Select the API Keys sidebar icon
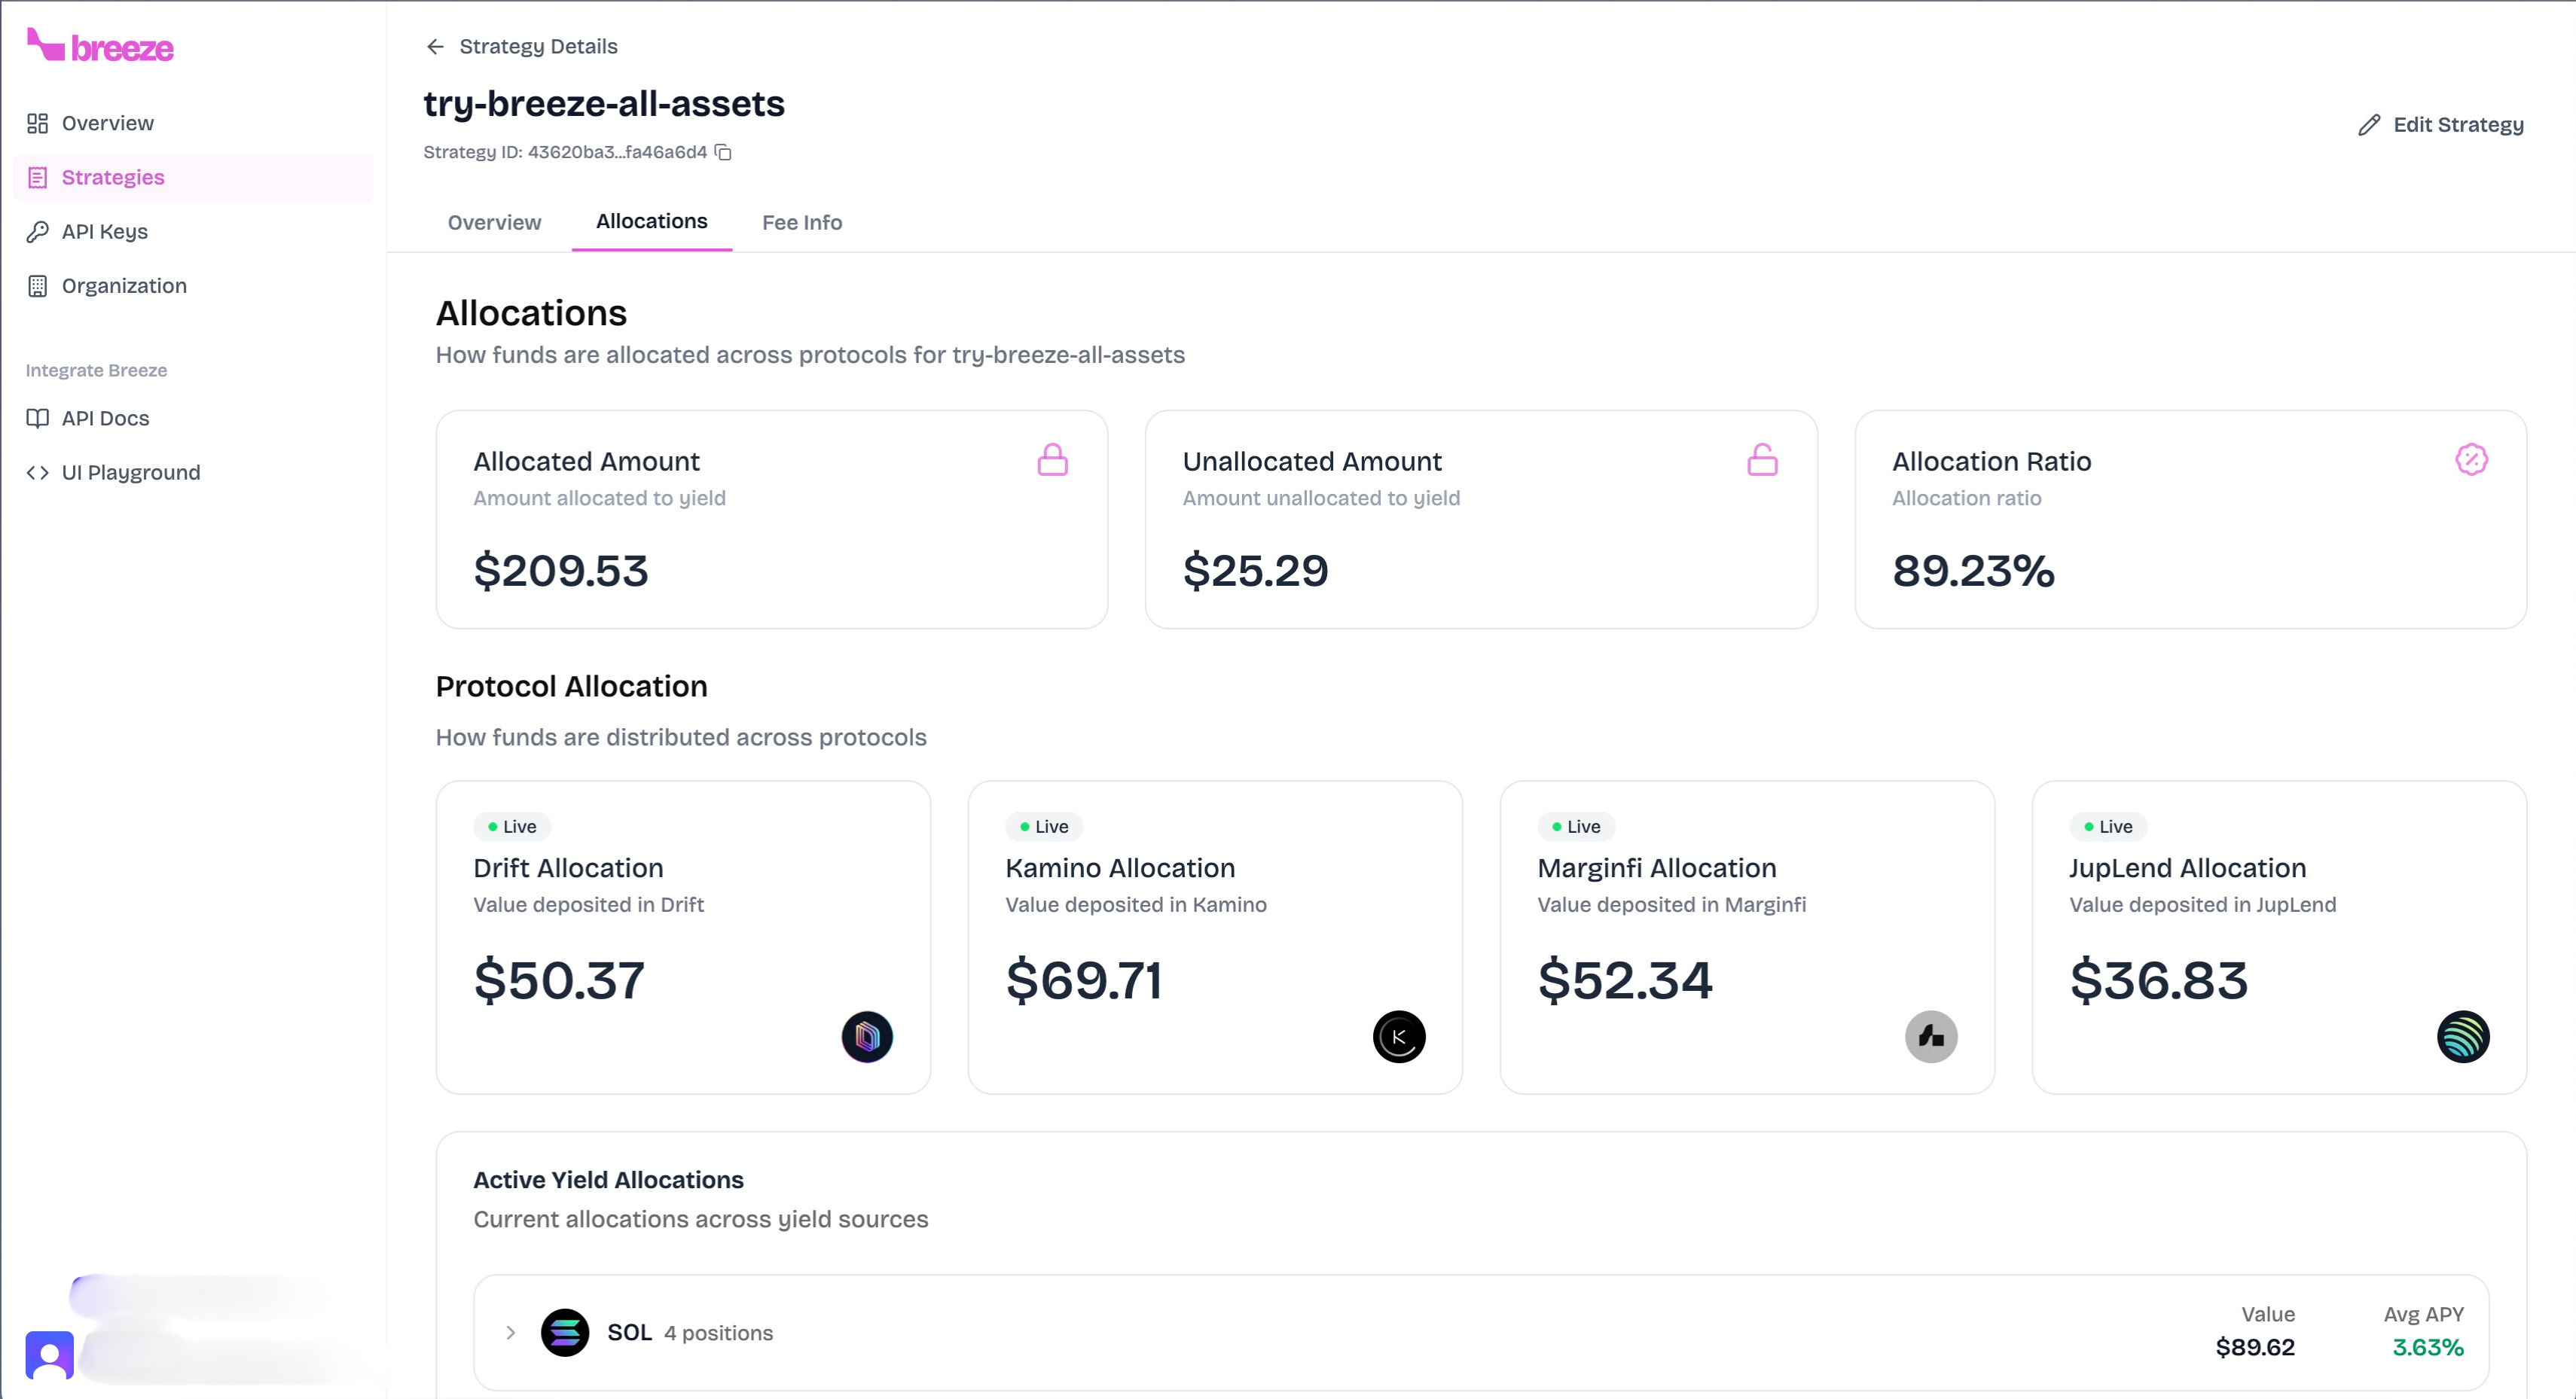This screenshot has width=2576, height=1399. point(37,231)
